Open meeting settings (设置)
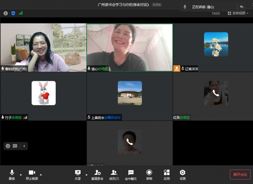The width and height of the screenshot is (253, 184). pos(182,174)
